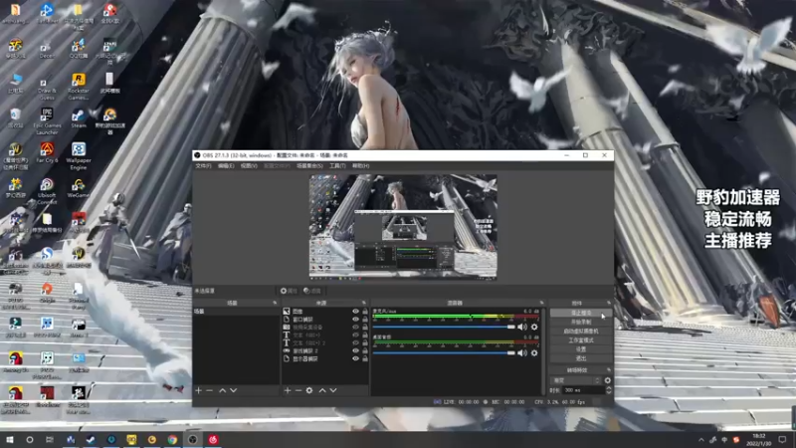Open the Windows Start menu
796x448 pixels.
pyautogui.click(x=10, y=440)
